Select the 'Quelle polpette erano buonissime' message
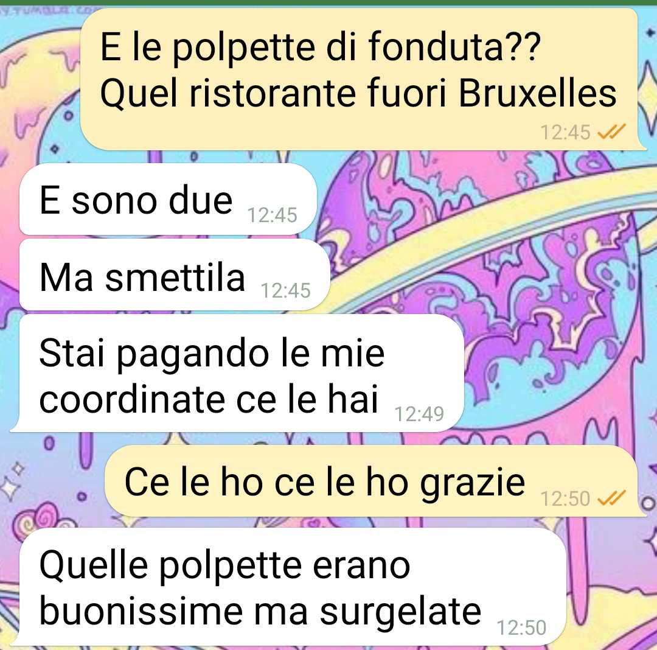 click(289, 587)
